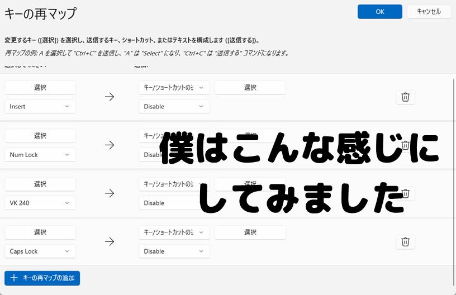The width and height of the screenshot is (456, 295).
Task: Click the 選択 button above the Insert dropdown
Action: pos(40,88)
